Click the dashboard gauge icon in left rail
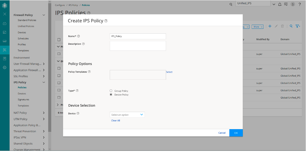The image size is (307, 152). click(4, 23)
